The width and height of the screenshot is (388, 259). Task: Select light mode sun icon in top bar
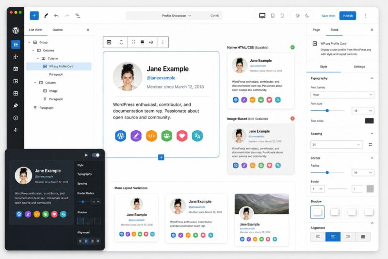click(298, 16)
